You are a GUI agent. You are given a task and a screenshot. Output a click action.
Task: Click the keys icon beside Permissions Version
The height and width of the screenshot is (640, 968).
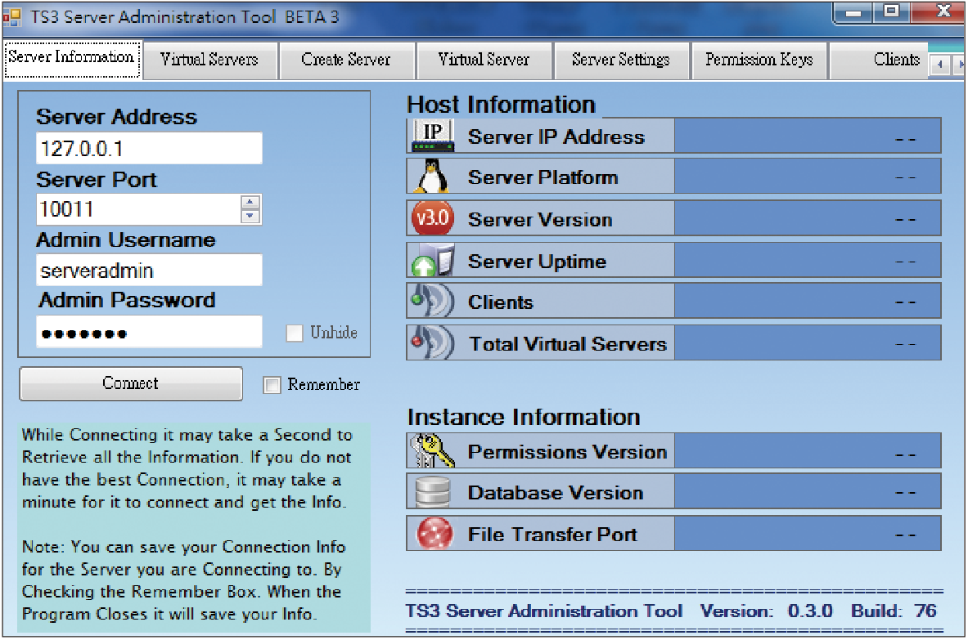(x=433, y=450)
